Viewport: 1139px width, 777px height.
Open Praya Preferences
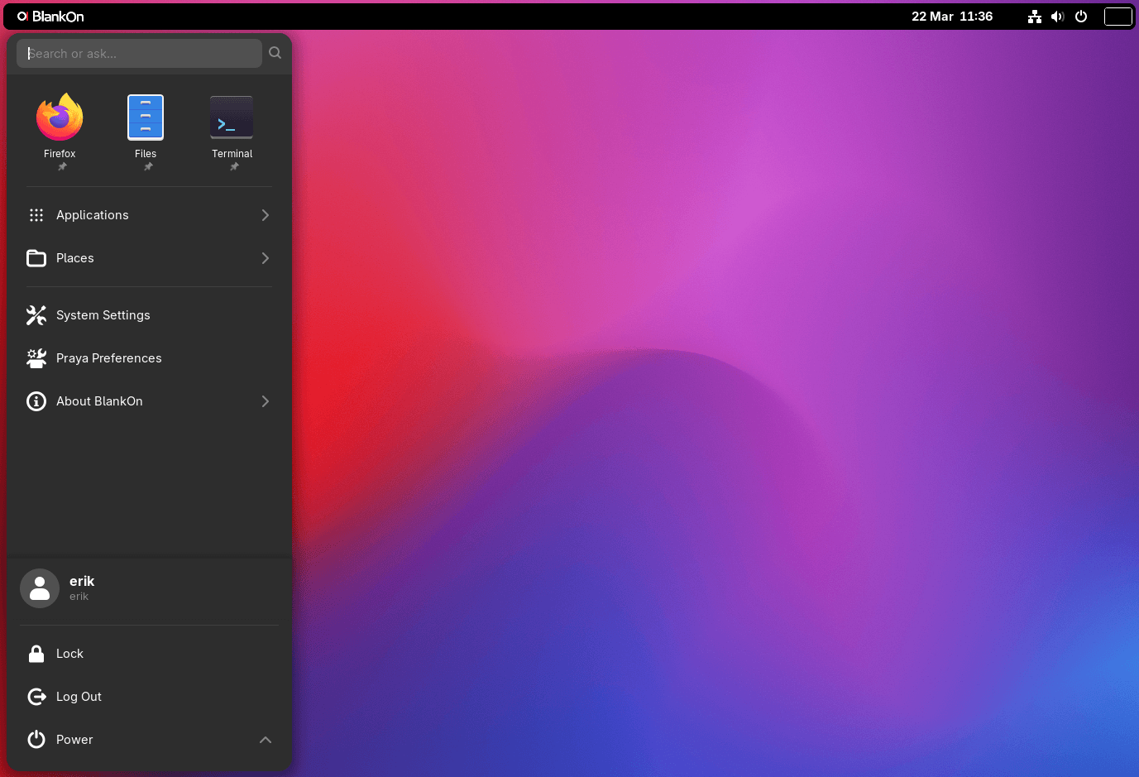pyautogui.click(x=108, y=358)
